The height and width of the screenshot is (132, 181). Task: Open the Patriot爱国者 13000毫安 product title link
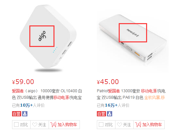(x=131, y=94)
